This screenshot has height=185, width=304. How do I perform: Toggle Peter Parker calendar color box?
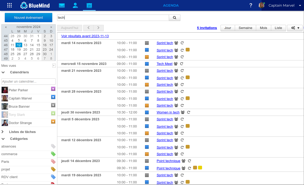click(53, 89)
